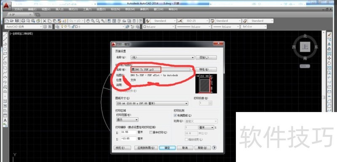This screenshot has width=337, height=162.
Task: Expand the plot dialog with the arrow button
Action: pos(214,148)
